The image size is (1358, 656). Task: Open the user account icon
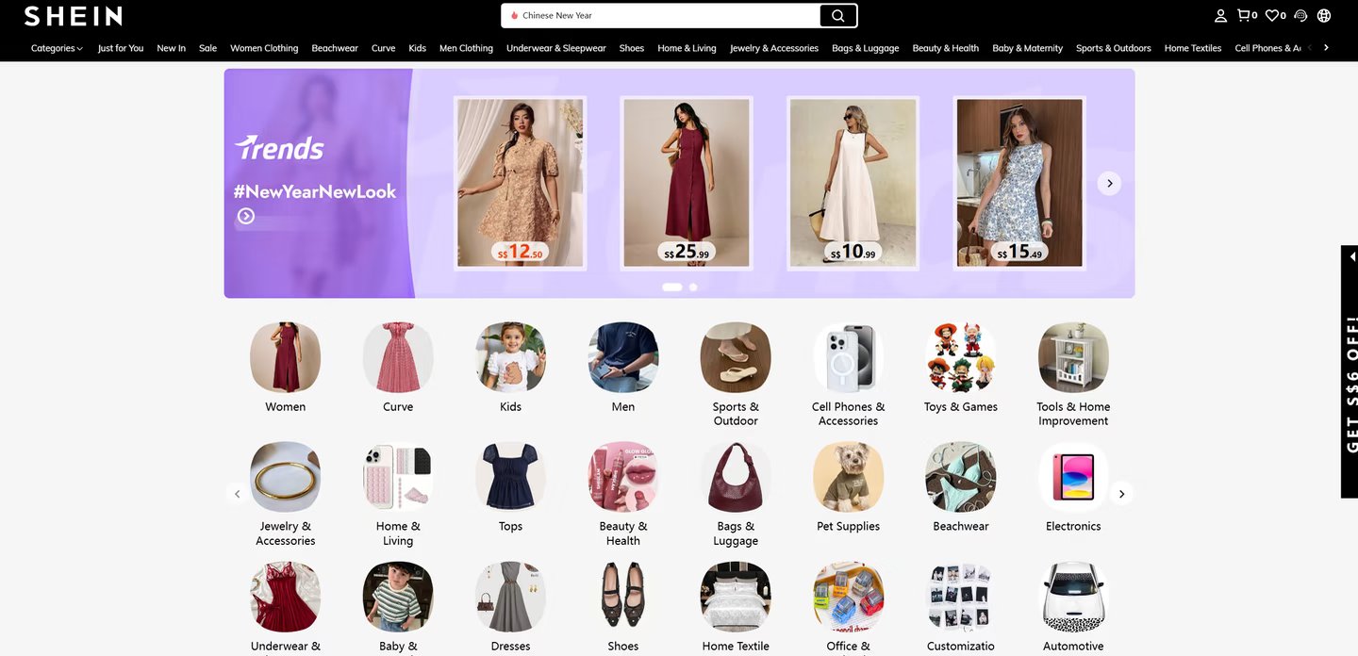pos(1220,16)
